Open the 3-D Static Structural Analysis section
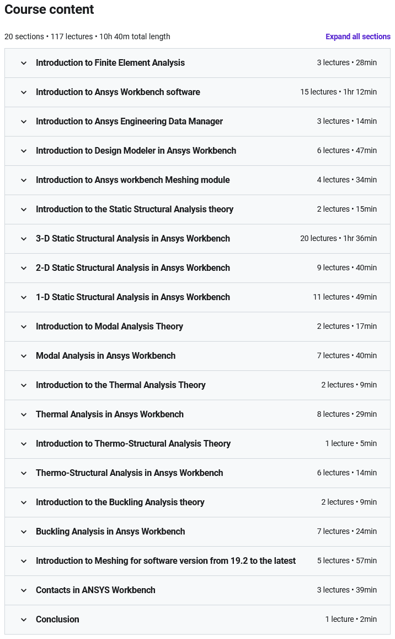The height and width of the screenshot is (639, 395). 132,239
